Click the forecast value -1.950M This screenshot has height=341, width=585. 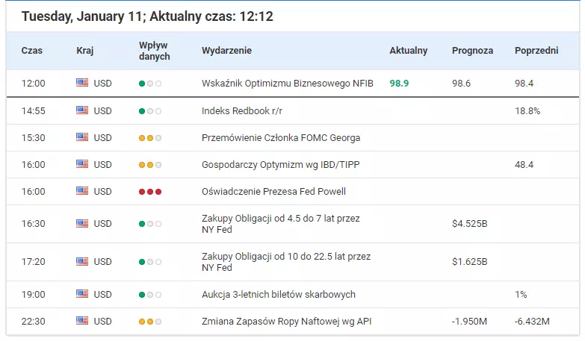[x=469, y=322]
